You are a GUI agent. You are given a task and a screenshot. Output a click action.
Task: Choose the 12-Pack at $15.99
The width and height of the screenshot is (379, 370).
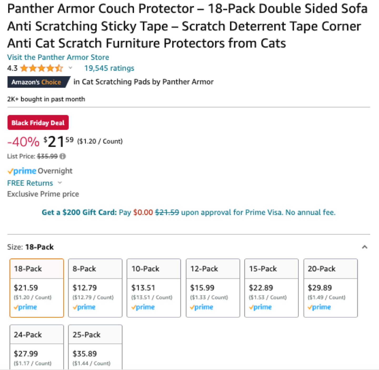click(213, 288)
